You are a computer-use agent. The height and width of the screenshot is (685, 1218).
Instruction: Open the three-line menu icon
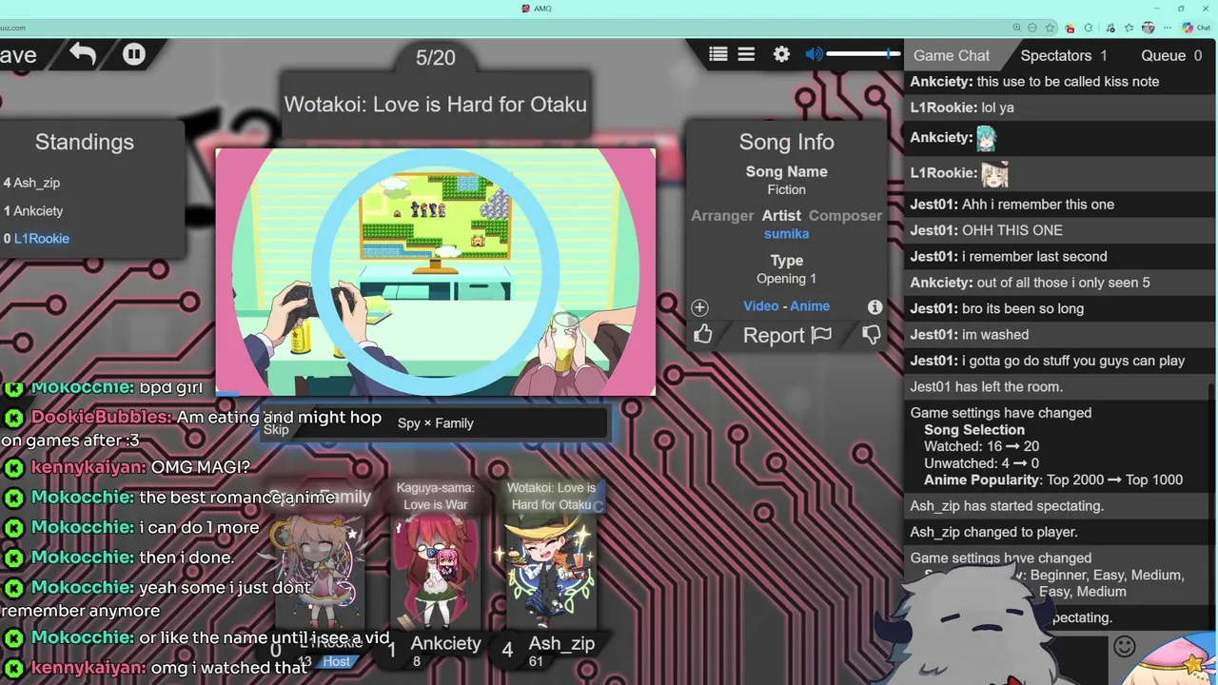click(746, 55)
